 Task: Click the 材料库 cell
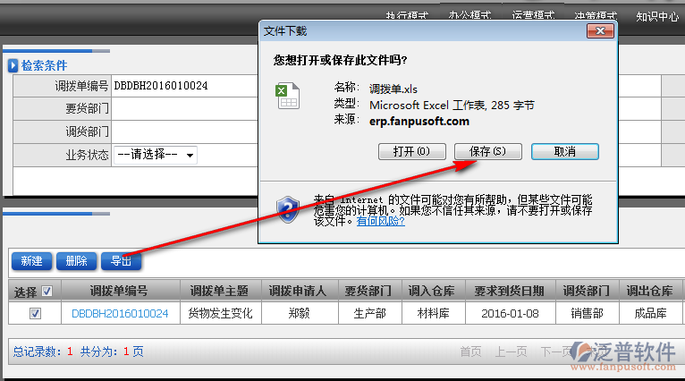[434, 313]
